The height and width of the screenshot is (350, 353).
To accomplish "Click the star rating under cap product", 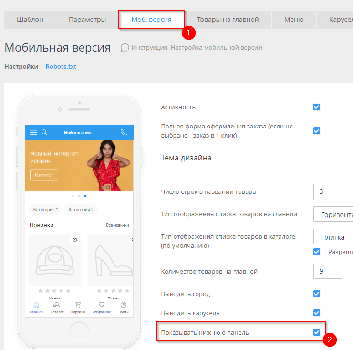I will [x=54, y=291].
